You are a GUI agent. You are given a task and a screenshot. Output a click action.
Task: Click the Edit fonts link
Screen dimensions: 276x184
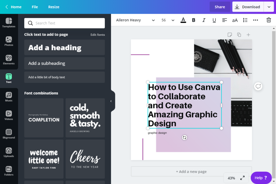pos(98,34)
